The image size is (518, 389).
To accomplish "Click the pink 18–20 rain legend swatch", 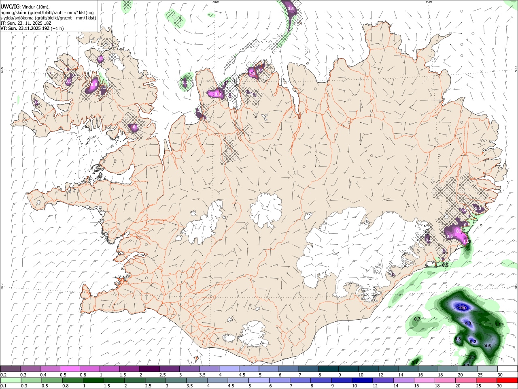I will pos(444,380).
